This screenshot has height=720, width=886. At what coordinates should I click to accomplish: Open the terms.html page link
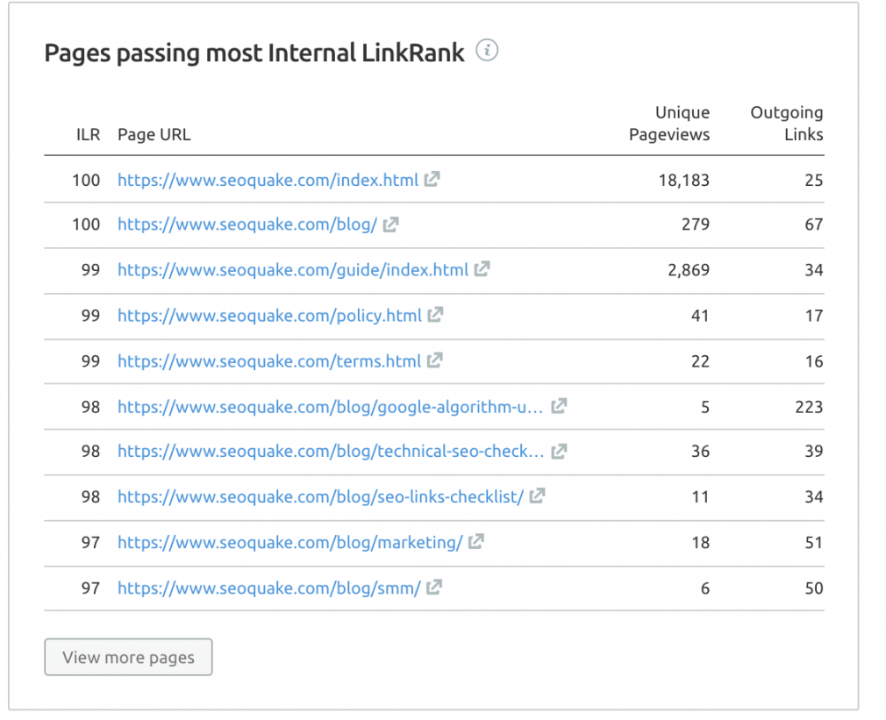tap(269, 361)
